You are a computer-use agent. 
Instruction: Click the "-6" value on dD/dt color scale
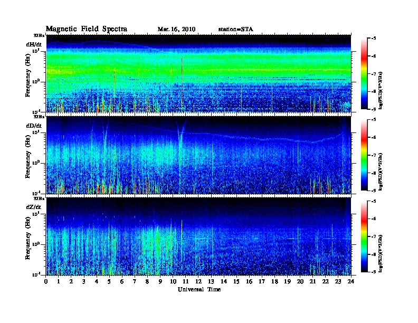(x=374, y=138)
